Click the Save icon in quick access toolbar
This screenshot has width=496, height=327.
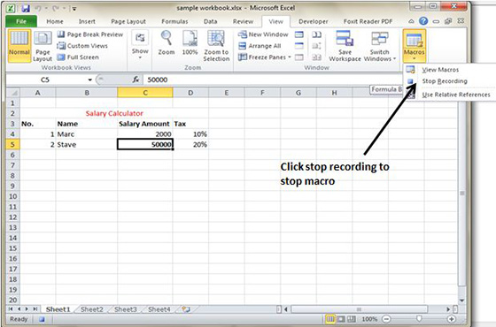pos(26,9)
